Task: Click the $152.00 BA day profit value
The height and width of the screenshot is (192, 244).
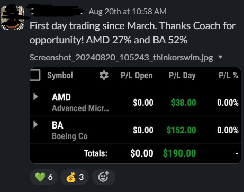Action: [182, 130]
